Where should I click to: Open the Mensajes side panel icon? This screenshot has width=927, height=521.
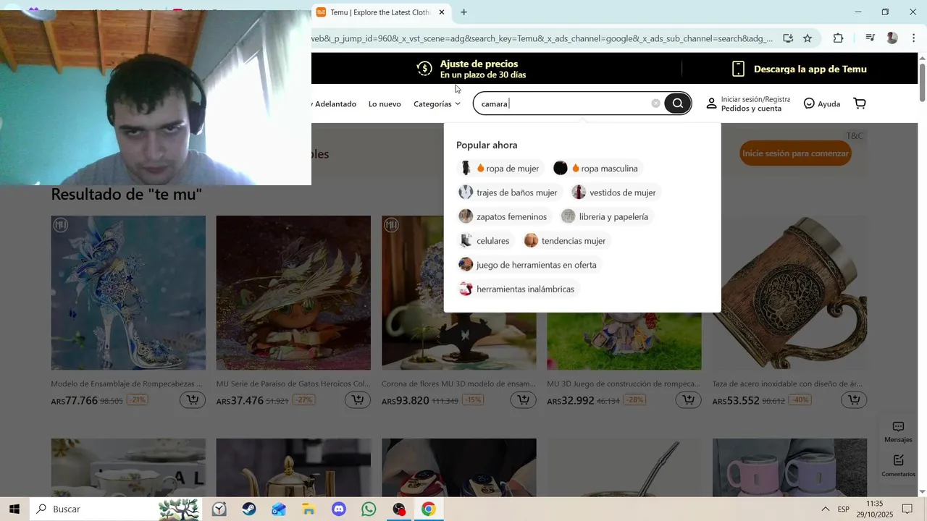tap(898, 432)
